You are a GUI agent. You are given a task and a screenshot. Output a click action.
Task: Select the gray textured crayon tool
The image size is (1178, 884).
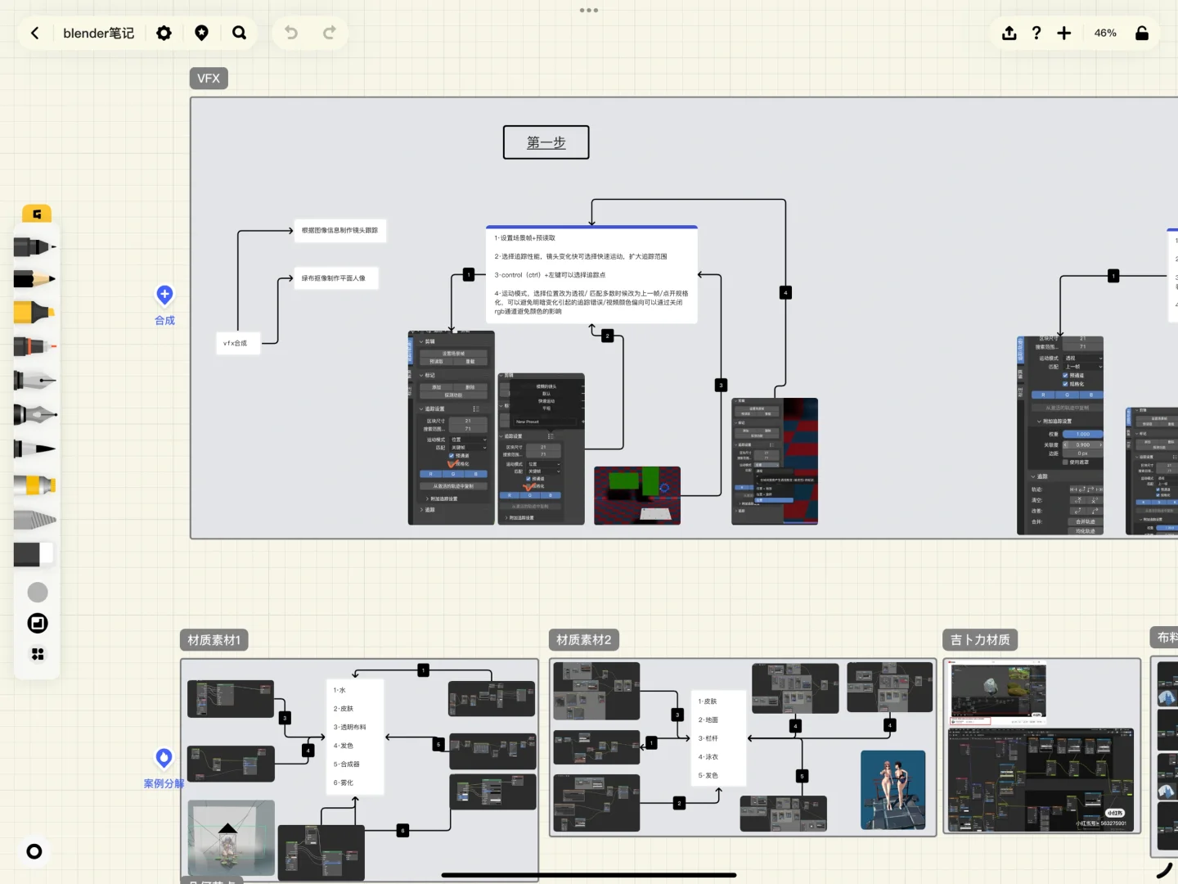point(35,519)
